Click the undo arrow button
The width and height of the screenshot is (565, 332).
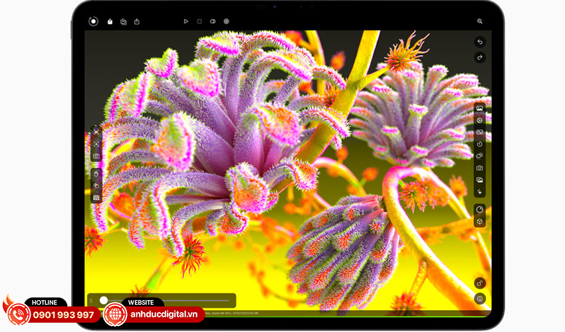[480, 42]
